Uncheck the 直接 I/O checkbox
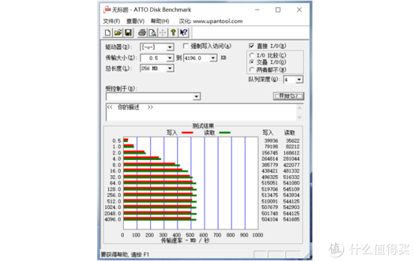The width and height of the screenshot is (413, 261). click(x=251, y=46)
